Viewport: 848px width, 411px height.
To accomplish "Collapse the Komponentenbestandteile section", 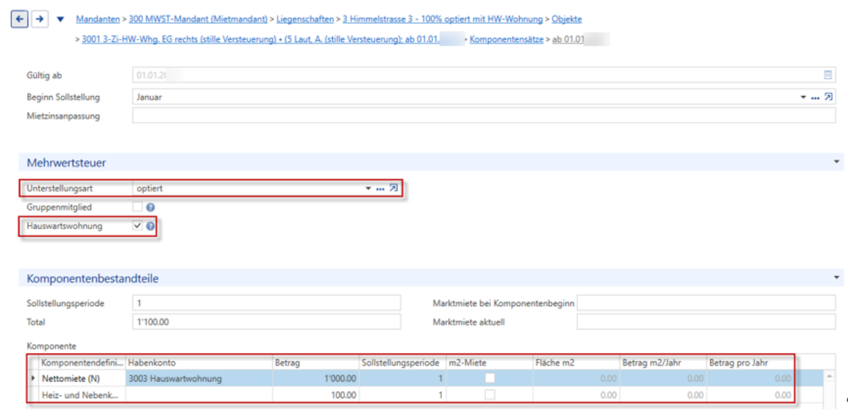I will (x=837, y=277).
